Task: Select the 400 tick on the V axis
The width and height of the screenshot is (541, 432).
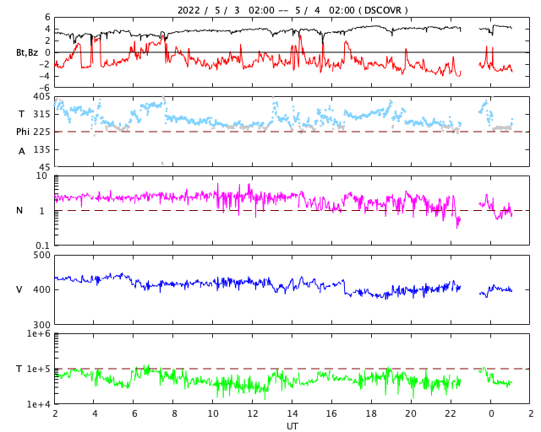Action: click(41, 289)
